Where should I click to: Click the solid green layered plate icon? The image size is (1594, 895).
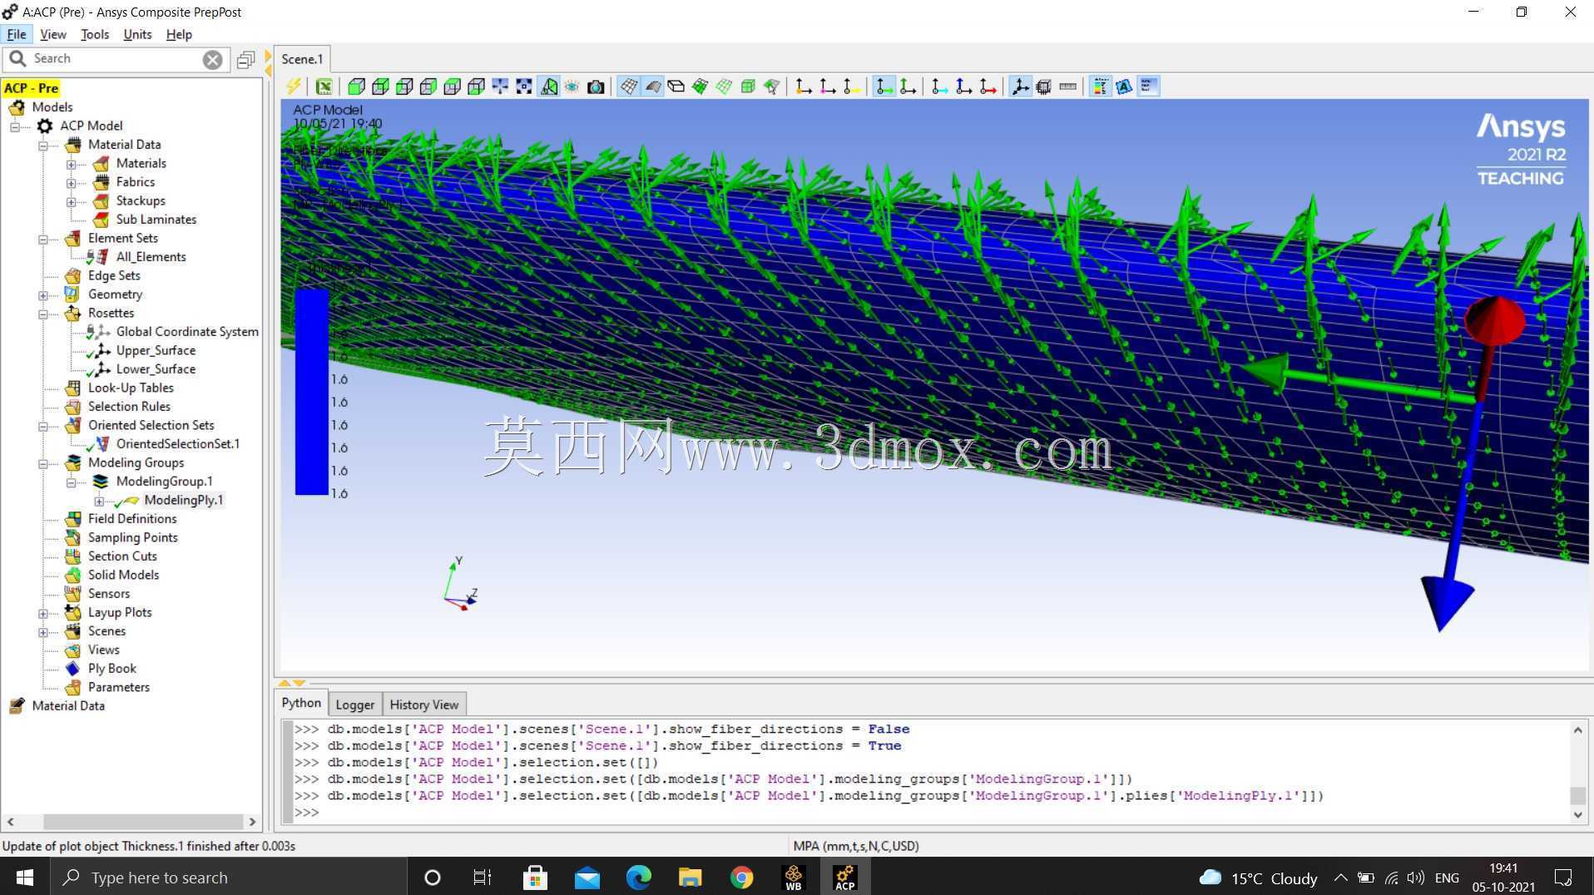700,87
